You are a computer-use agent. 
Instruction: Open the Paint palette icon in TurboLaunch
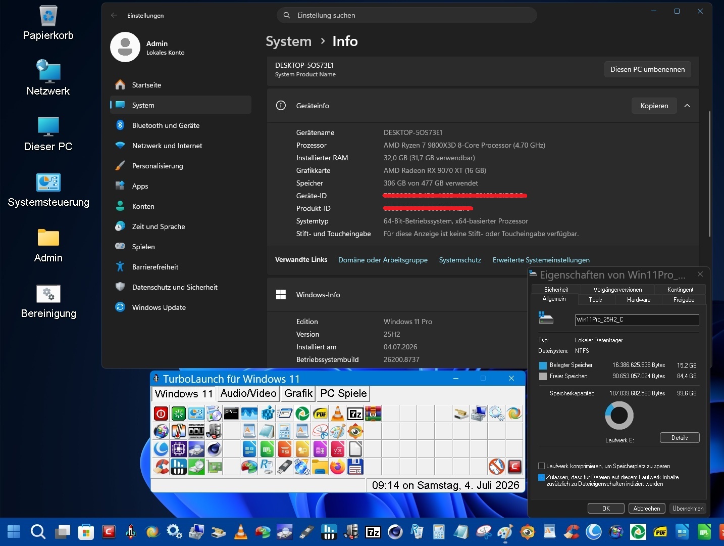[338, 431]
